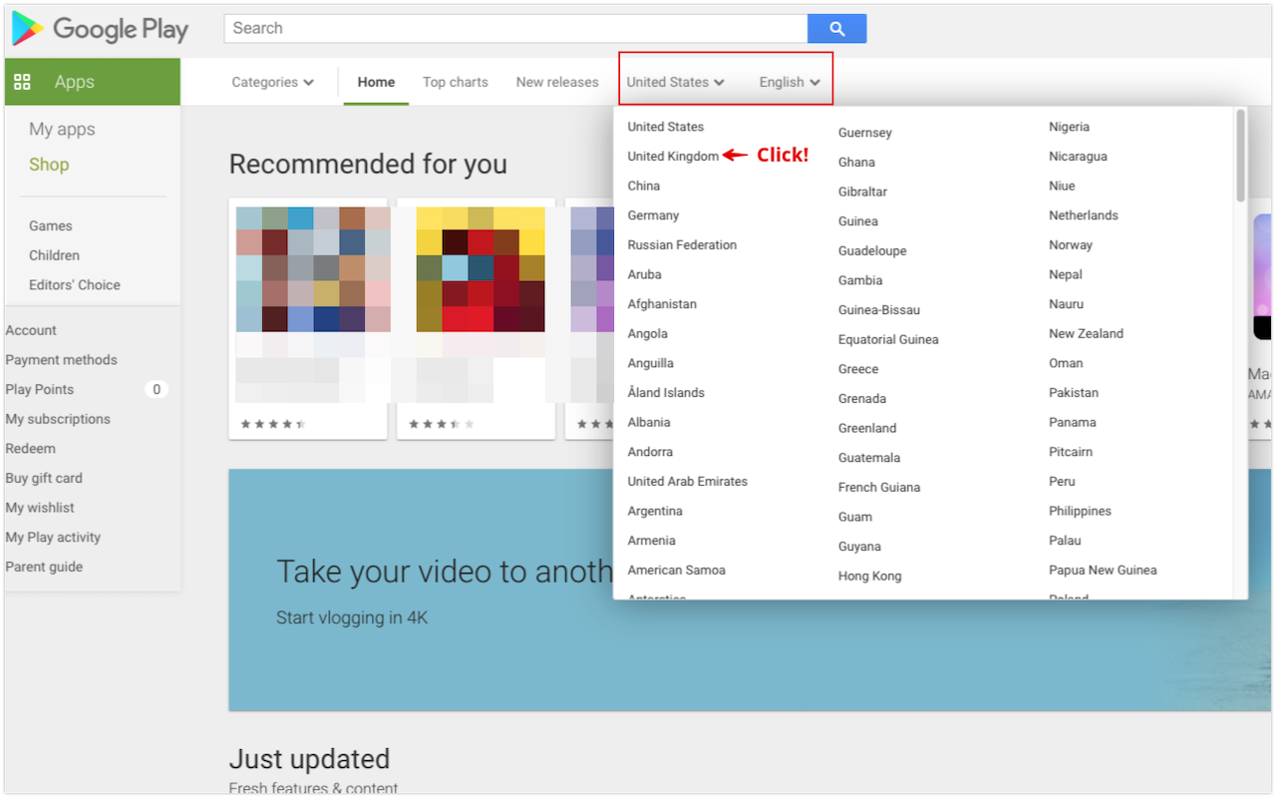The image size is (1276, 798).
Task: Open the Children section
Action: [x=54, y=255]
